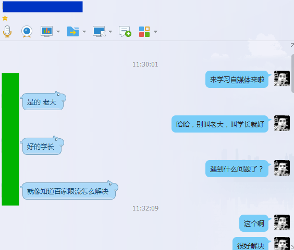
Task: Start voice call with microphone icon
Action: click(x=7, y=31)
